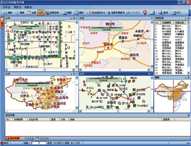Open the 车辆列表 panel header dropdown arrow
The width and height of the screenshot is (191, 146).
pos(186,18)
